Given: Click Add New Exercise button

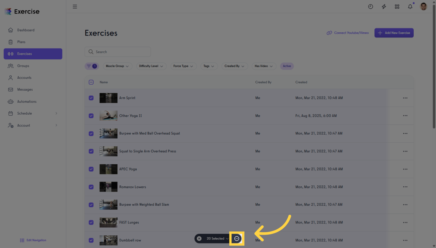Looking at the screenshot, I should point(394,33).
